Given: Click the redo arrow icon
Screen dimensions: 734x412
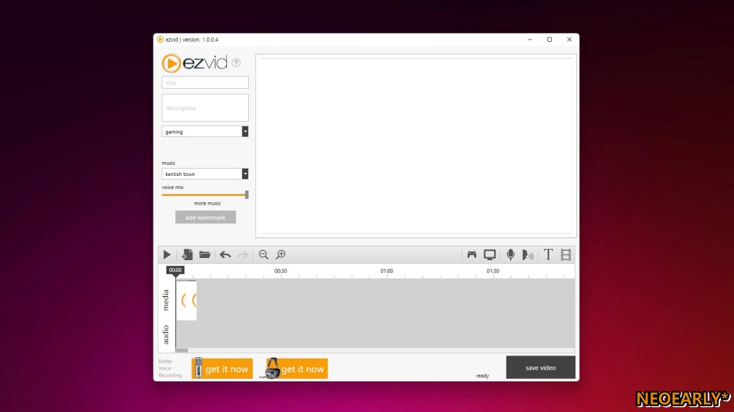Looking at the screenshot, I should (242, 254).
